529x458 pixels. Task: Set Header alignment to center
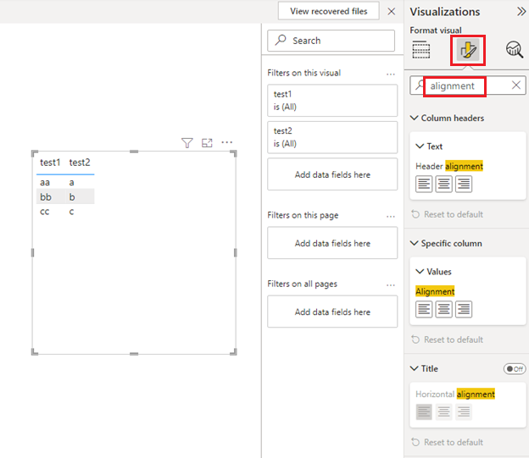point(443,184)
